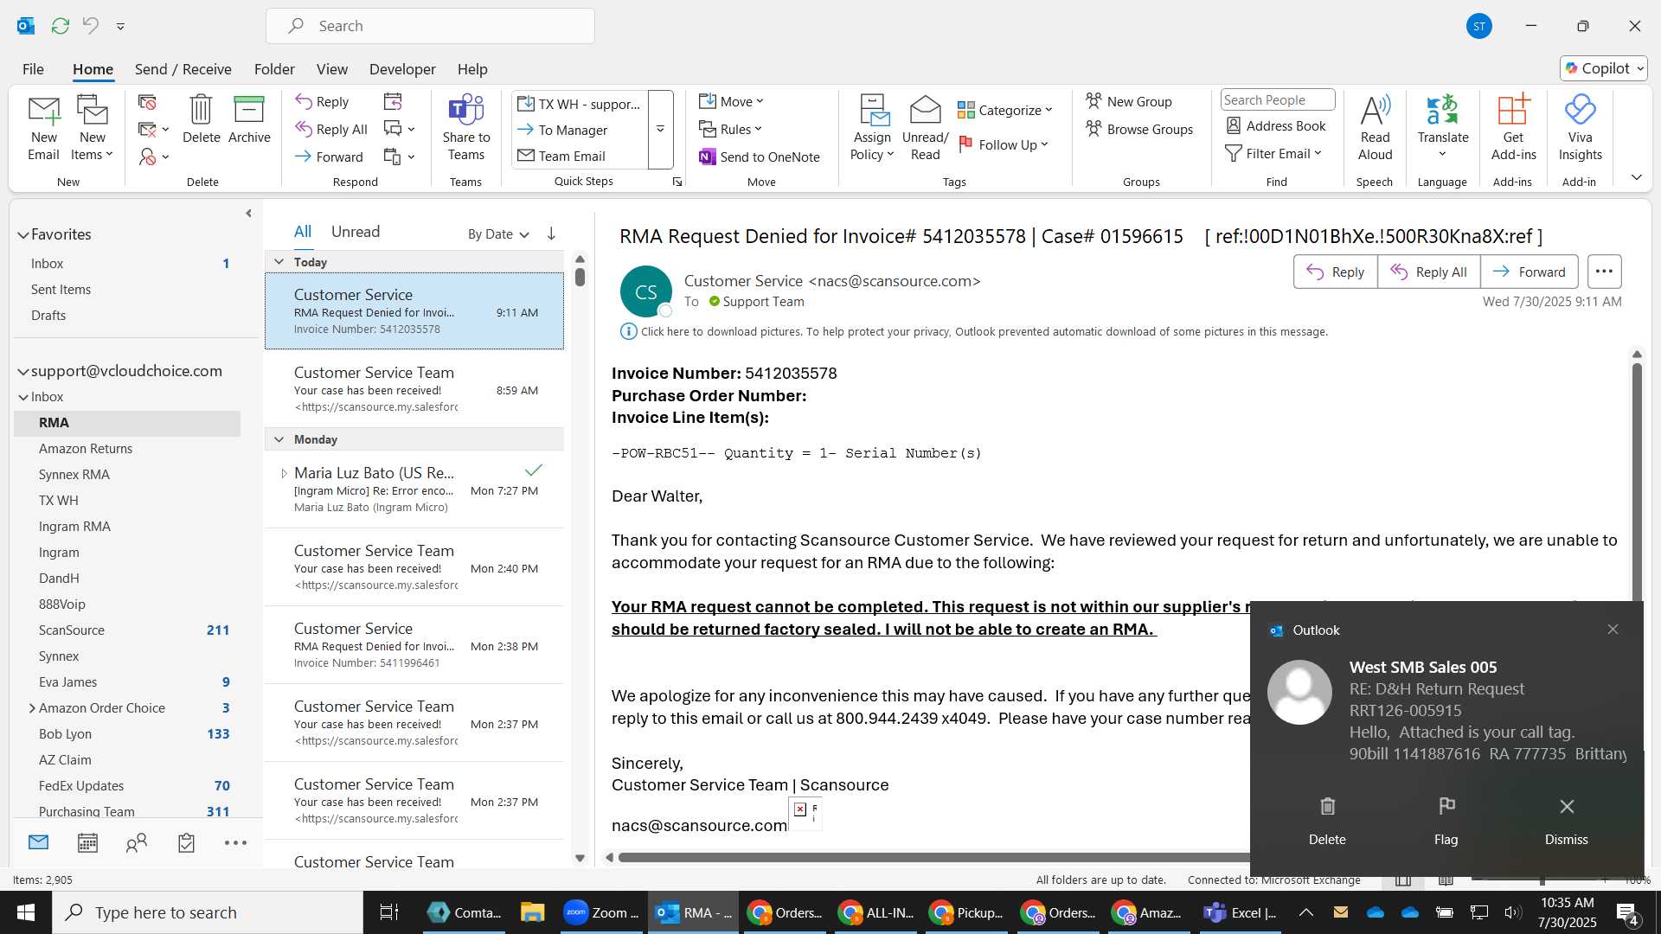Collapse the Today group header
This screenshot has width=1661, height=934.
[x=279, y=261]
